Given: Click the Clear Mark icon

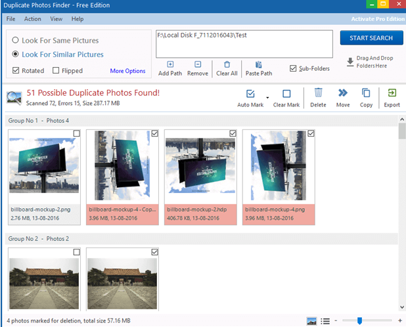Looking at the screenshot, I should click(x=286, y=93).
